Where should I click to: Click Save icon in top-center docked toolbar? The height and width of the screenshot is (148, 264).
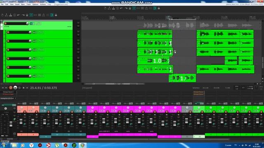[113, 8]
